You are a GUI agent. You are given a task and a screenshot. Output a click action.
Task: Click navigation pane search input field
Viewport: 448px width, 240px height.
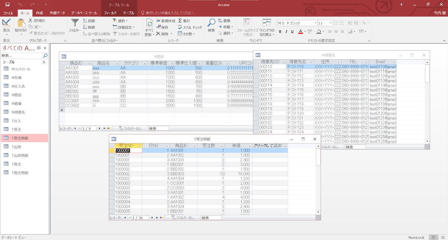point(22,55)
